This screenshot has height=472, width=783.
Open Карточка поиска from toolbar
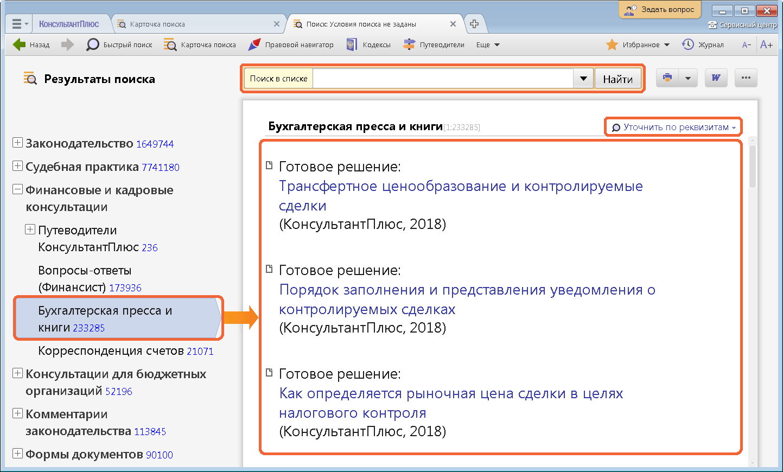(x=200, y=44)
